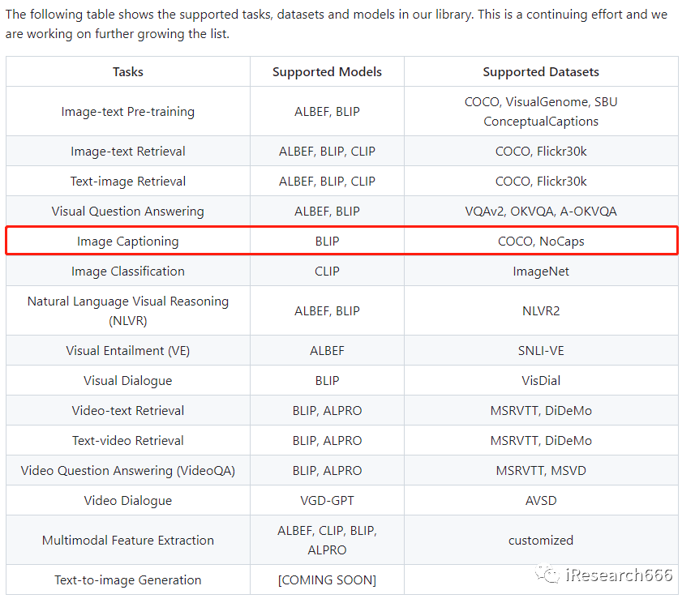Select the 'Text-to-image Generation' cell
The height and width of the screenshot is (603, 695).
tap(128, 580)
